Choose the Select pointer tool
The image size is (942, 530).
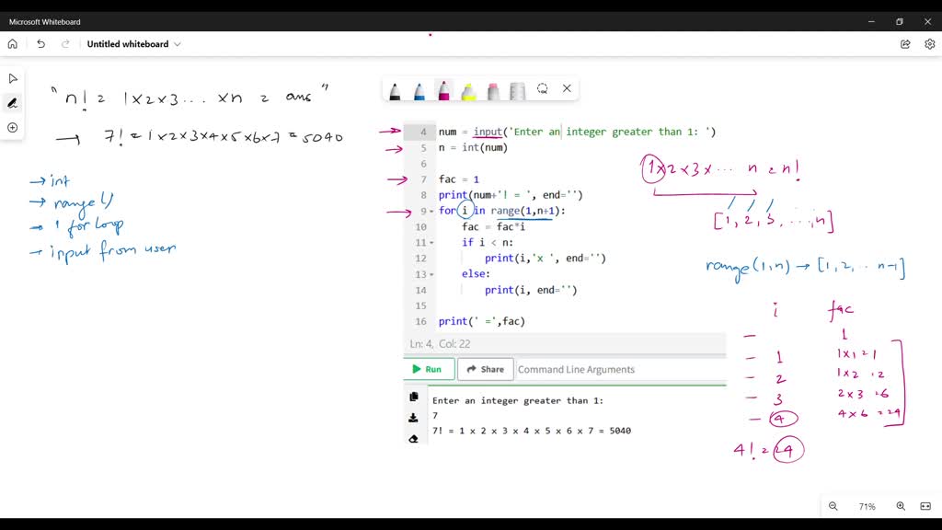(13, 79)
